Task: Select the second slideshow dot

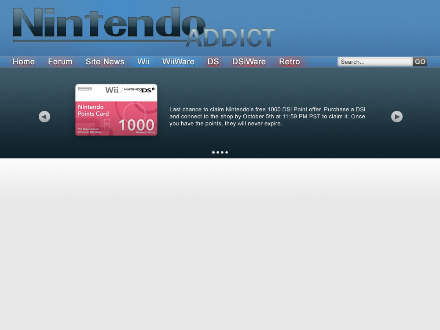Action: [x=218, y=152]
